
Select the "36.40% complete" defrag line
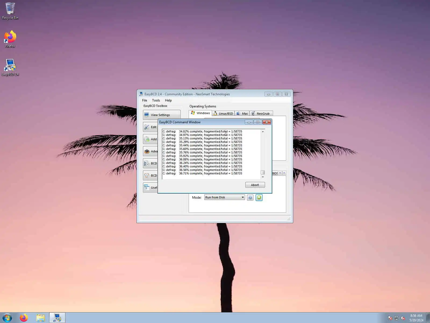[202, 167]
